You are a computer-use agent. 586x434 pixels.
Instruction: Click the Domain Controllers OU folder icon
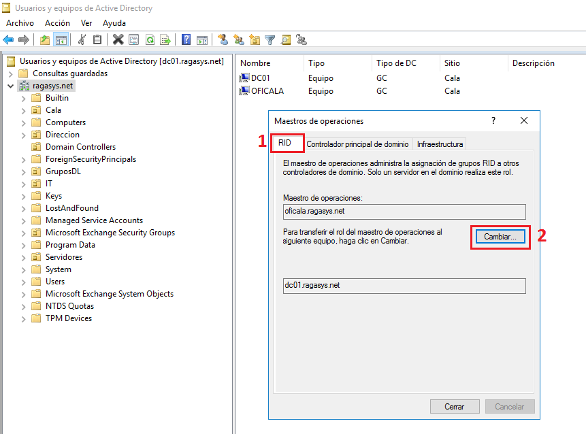pos(36,147)
